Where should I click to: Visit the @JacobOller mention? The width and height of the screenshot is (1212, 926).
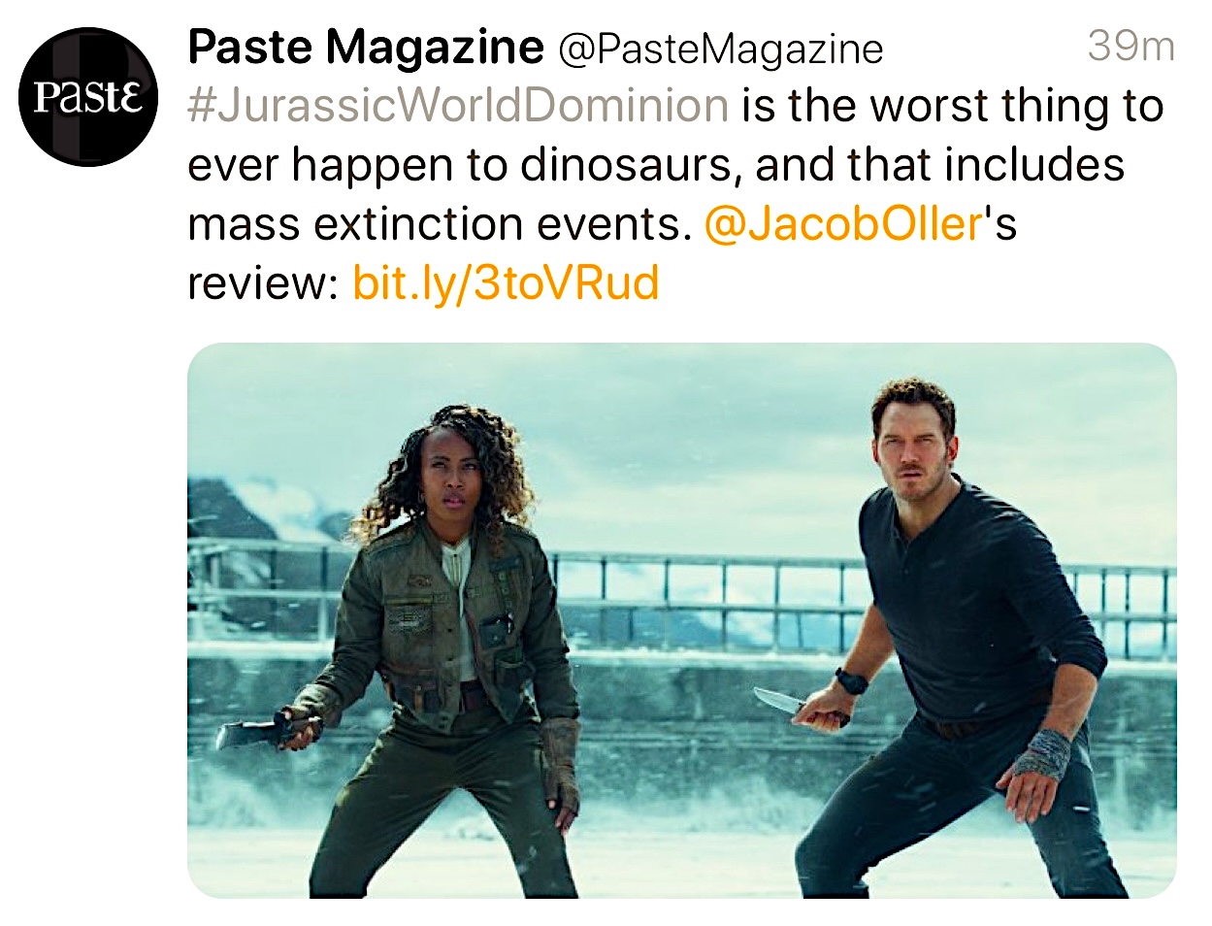(x=843, y=224)
